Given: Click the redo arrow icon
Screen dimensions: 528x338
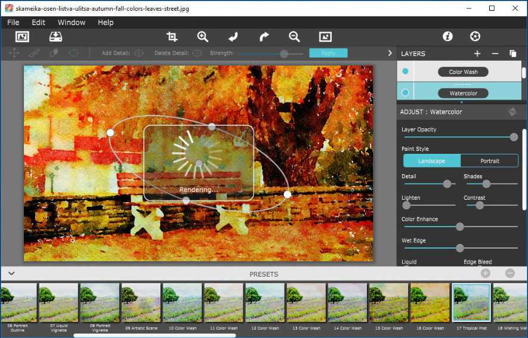Looking at the screenshot, I should 264,37.
